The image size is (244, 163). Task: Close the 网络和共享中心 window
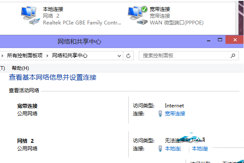[235, 40]
